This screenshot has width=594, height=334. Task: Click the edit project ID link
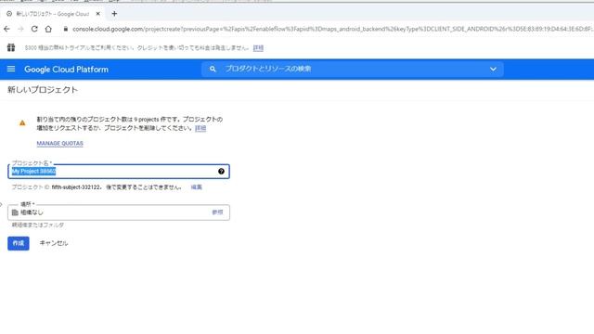pos(196,187)
